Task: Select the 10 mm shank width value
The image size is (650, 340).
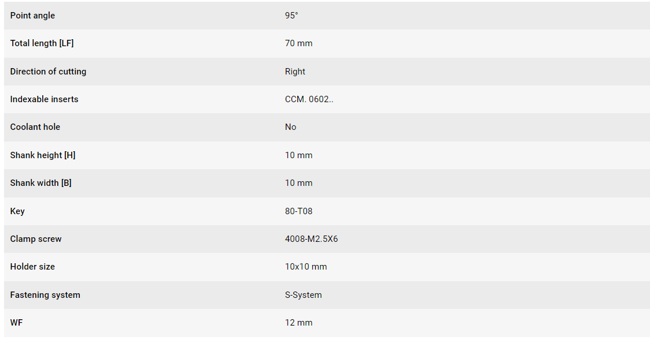Action: (298, 183)
